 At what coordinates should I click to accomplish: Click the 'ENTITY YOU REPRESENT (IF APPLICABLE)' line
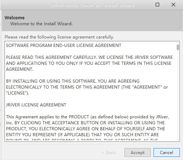(82, 135)
